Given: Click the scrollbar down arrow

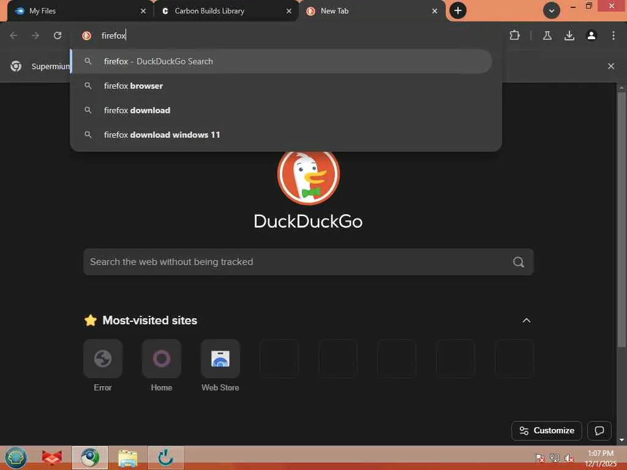Looking at the screenshot, I should pyautogui.click(x=621, y=440).
